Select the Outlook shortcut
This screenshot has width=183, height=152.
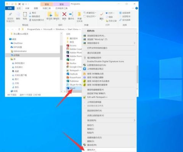point(72,74)
